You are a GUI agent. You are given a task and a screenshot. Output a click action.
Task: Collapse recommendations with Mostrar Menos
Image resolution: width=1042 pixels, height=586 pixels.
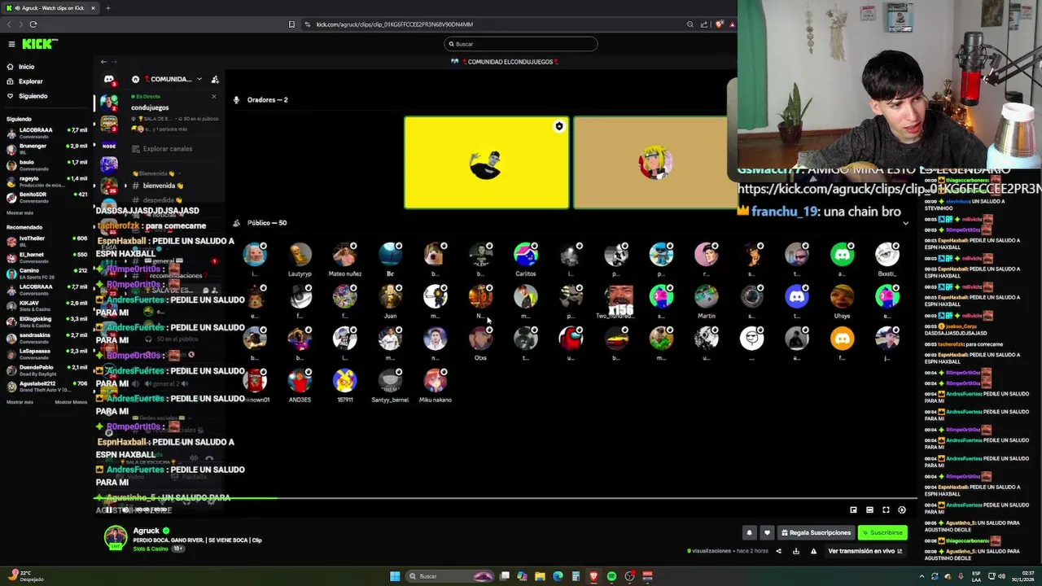(71, 402)
